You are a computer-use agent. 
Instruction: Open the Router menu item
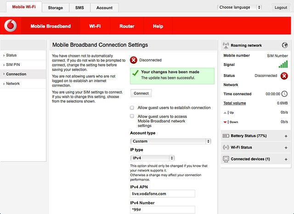[127, 26]
